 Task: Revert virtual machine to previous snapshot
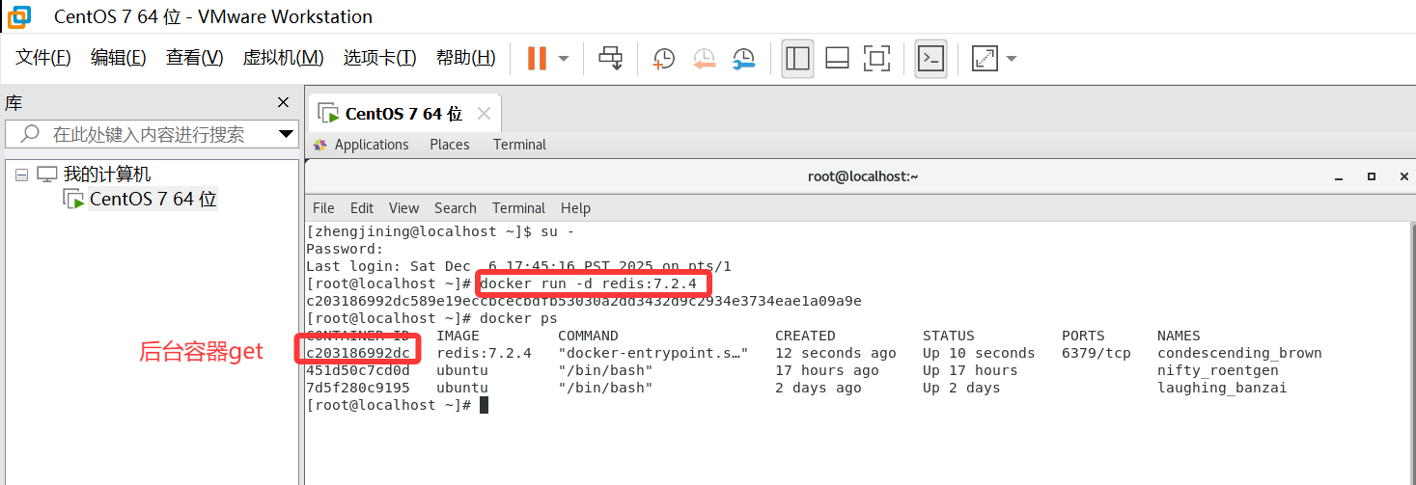coord(704,58)
